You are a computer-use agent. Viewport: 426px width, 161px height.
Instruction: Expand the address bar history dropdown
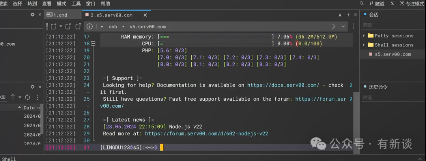[x=343, y=26]
